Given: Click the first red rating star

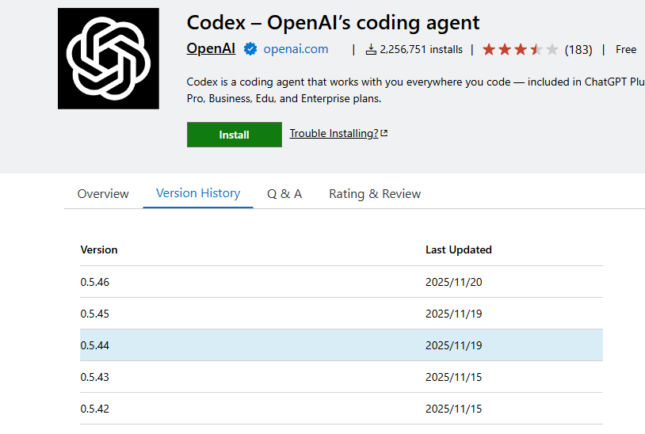Looking at the screenshot, I should click(x=489, y=49).
